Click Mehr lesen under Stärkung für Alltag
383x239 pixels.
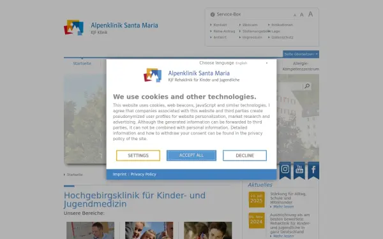(283, 206)
